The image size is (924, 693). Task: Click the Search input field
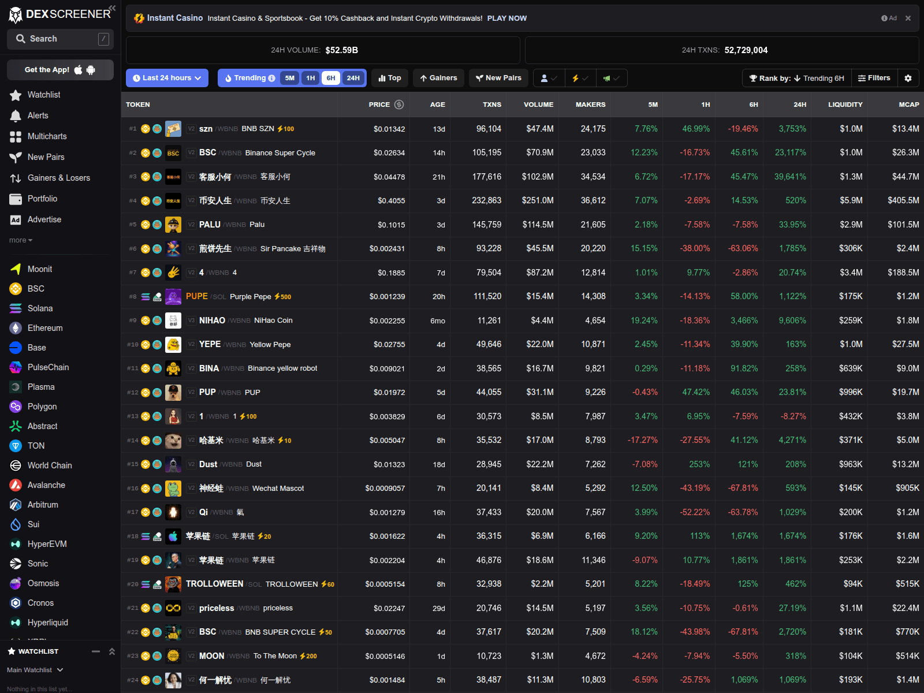click(60, 39)
